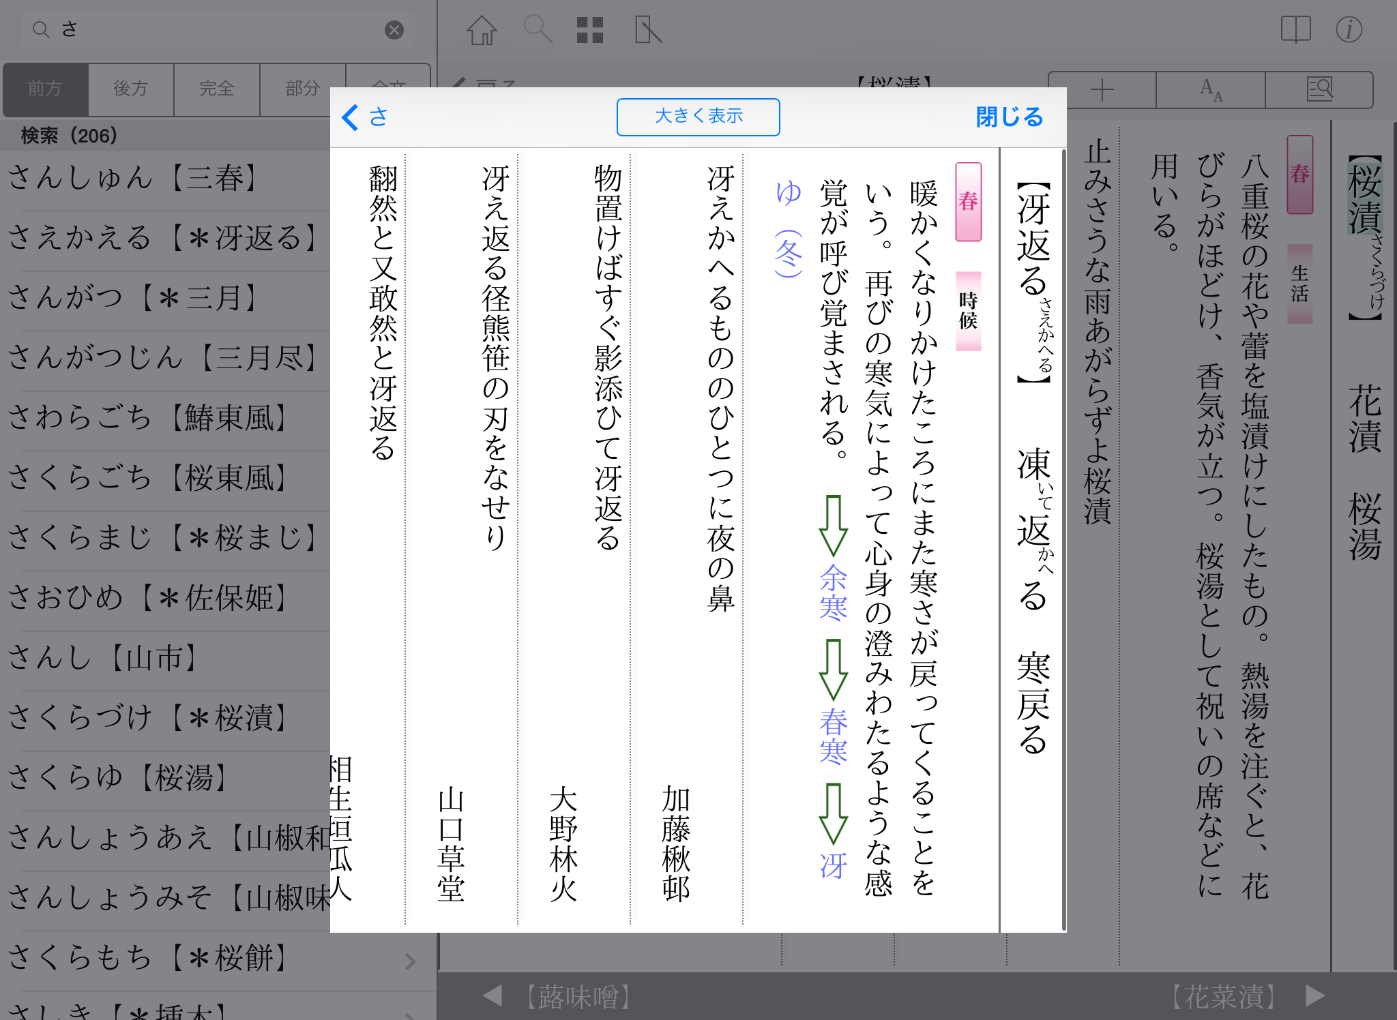Tap the magnifier search icon in toolbar

(x=537, y=30)
